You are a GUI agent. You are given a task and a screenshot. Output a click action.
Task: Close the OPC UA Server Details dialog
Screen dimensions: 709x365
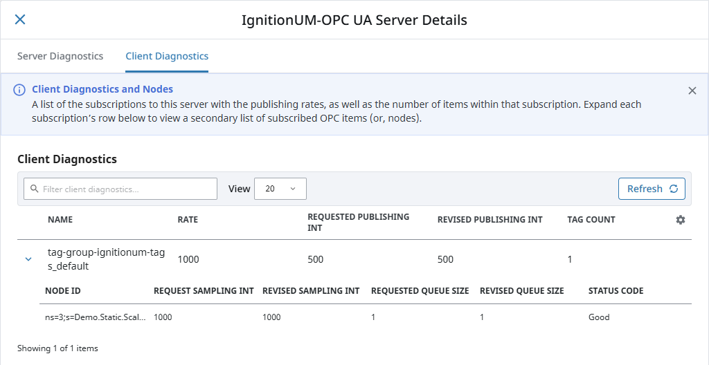[x=20, y=19]
